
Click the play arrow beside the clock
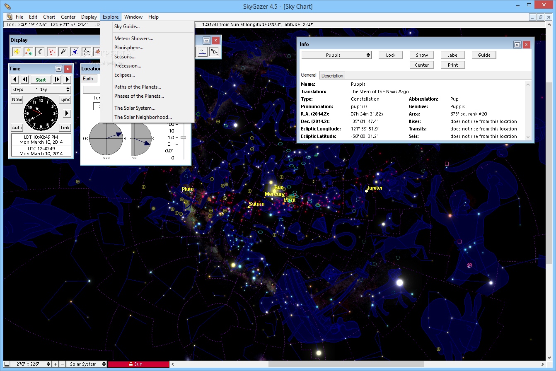tap(67, 113)
